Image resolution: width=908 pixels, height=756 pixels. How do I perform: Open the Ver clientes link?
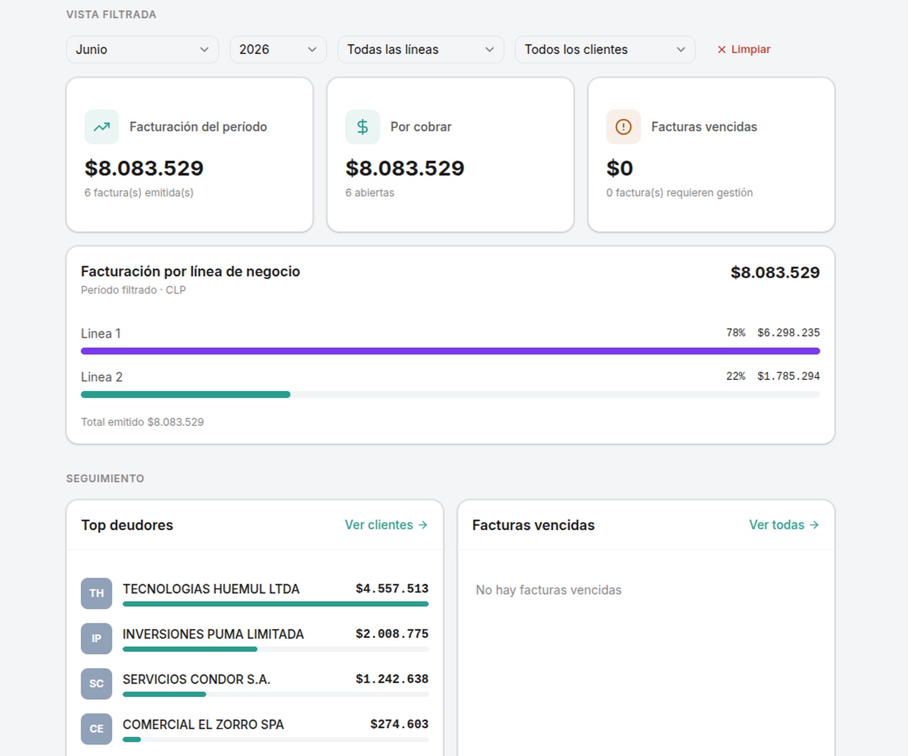point(386,525)
